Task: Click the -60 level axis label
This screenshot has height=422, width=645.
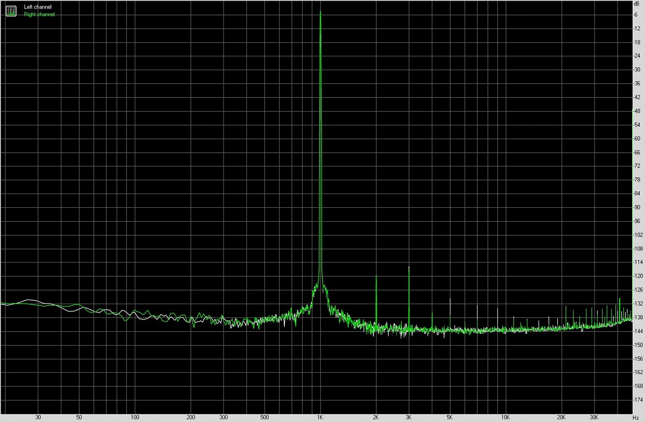Action: tap(637, 139)
